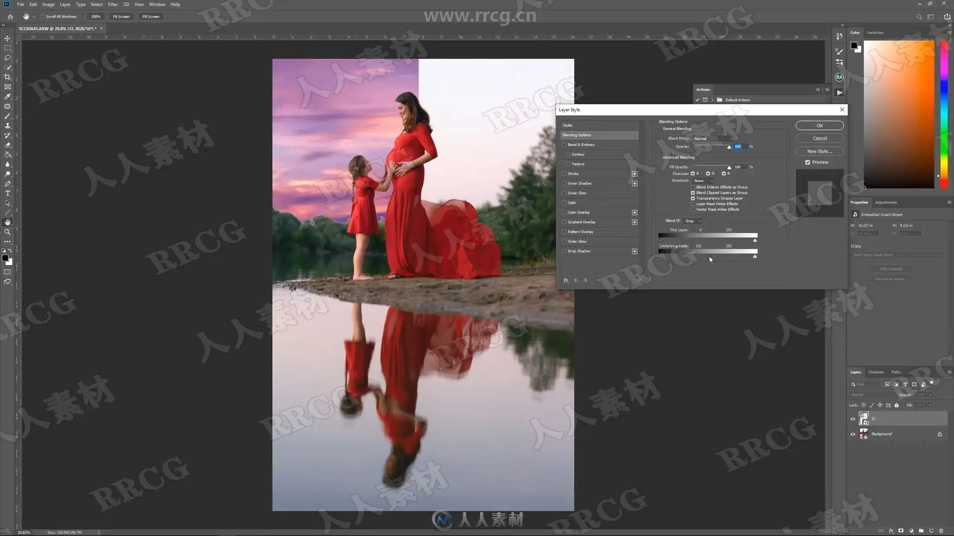The height and width of the screenshot is (536, 954).
Task: Select the Zoom tool
Action: [7, 232]
